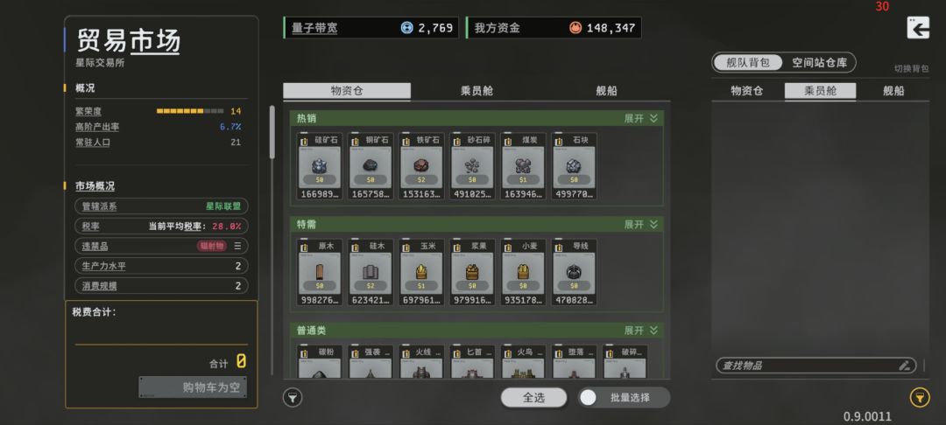Viewport: 946px width, 425px height.
Task: Select the 硅矿石 item card
Action: pyautogui.click(x=320, y=165)
